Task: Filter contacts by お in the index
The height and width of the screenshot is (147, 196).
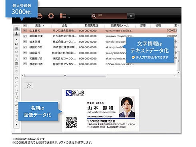Action: pos(16,63)
